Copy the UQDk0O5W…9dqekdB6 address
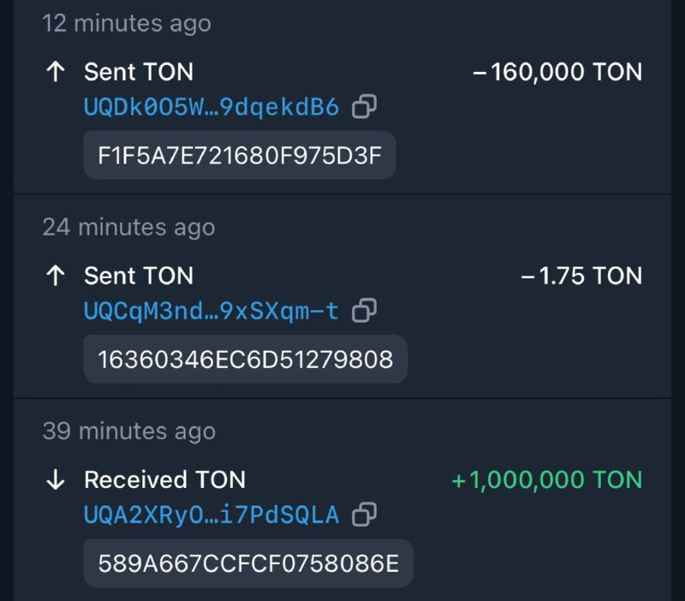The image size is (685, 601). pos(365,107)
